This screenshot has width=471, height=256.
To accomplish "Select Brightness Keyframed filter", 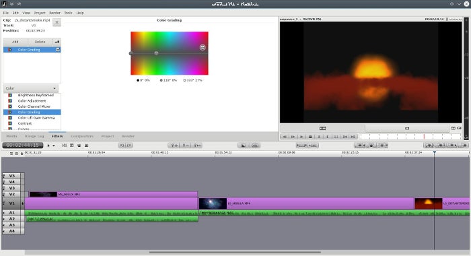I will [x=32, y=95].
